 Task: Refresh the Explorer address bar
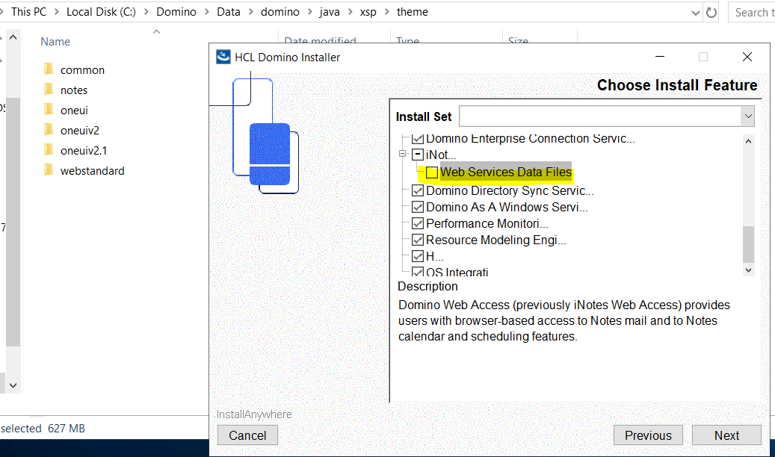[x=711, y=13]
